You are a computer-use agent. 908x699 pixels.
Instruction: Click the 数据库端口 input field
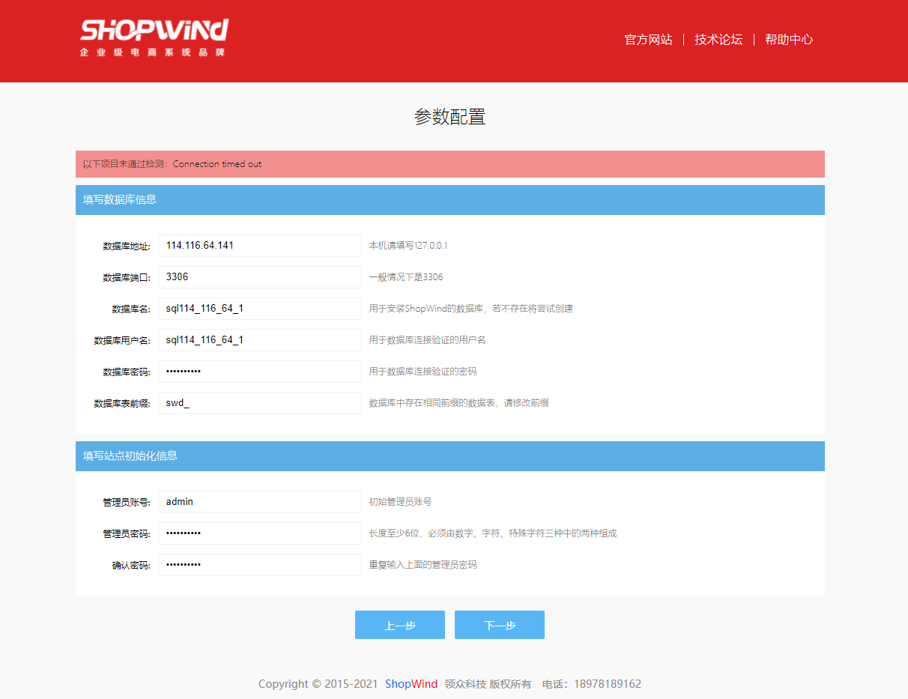[260, 277]
